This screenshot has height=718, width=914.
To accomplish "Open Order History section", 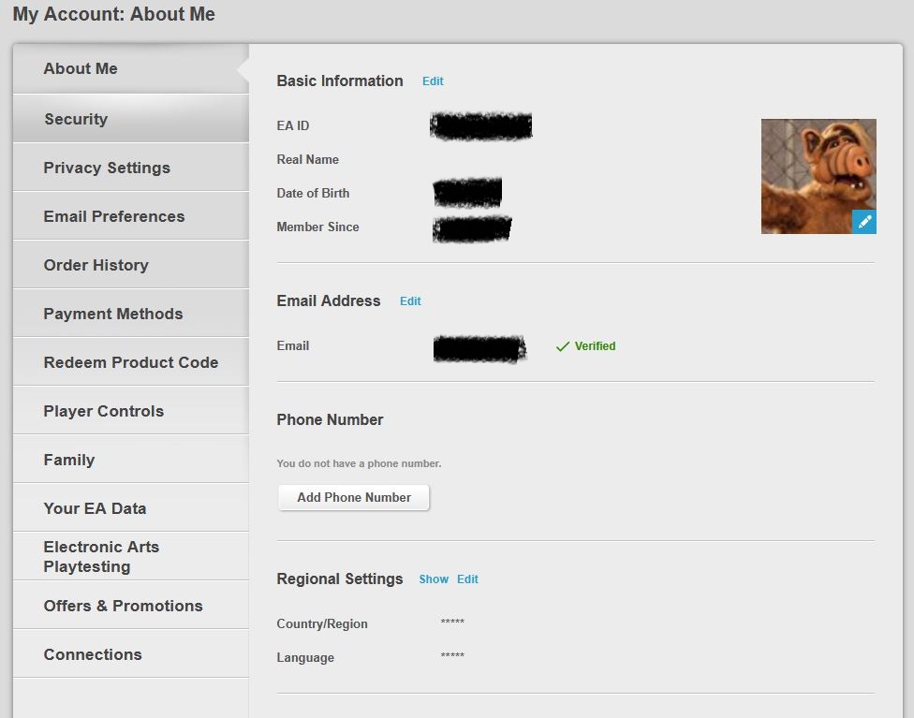I will (131, 265).
